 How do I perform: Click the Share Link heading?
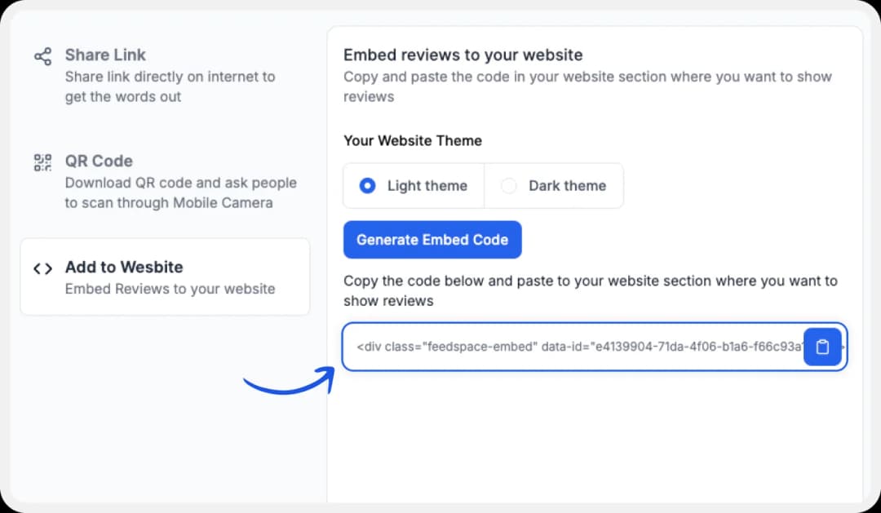pos(105,55)
